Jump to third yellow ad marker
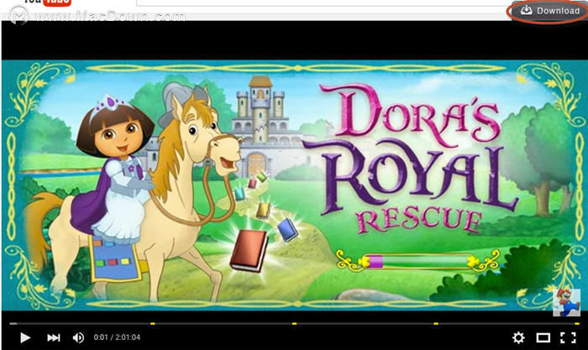The image size is (588, 350). coord(436,323)
